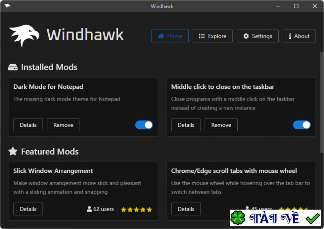Disable the Dark Mode for Notepad toggle
Image resolution: width=324 pixels, height=229 pixels.
coord(144,125)
